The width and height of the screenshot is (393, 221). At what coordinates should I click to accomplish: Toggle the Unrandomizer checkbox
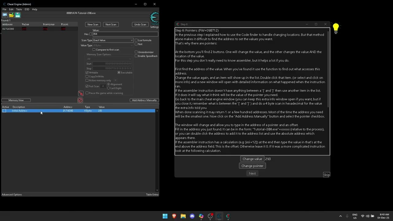tap(136, 52)
